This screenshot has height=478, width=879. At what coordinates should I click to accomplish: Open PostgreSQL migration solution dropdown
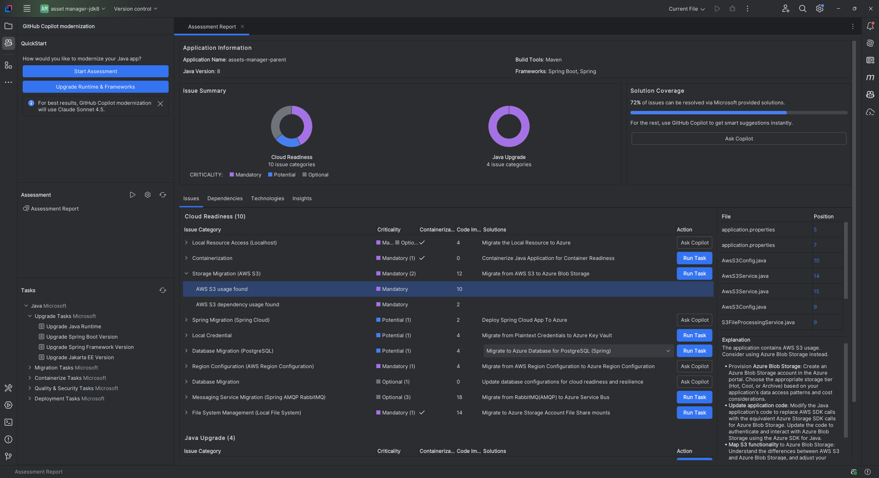click(x=668, y=351)
